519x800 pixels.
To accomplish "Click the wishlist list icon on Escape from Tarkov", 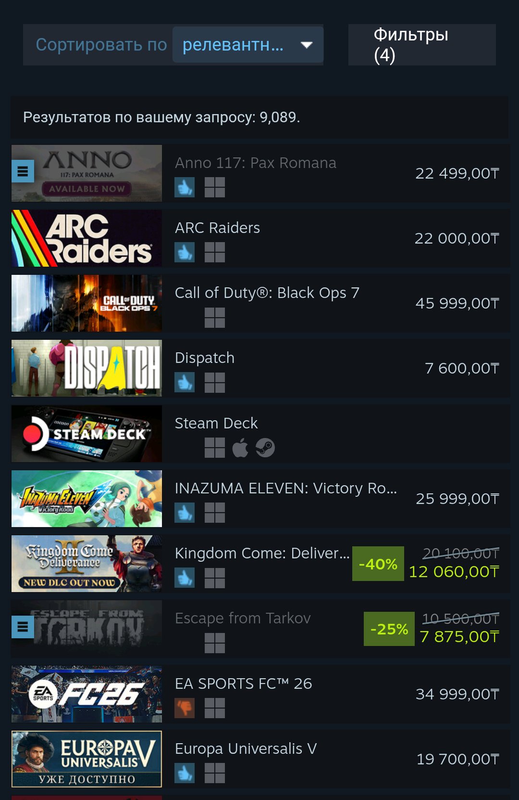I will point(23,627).
